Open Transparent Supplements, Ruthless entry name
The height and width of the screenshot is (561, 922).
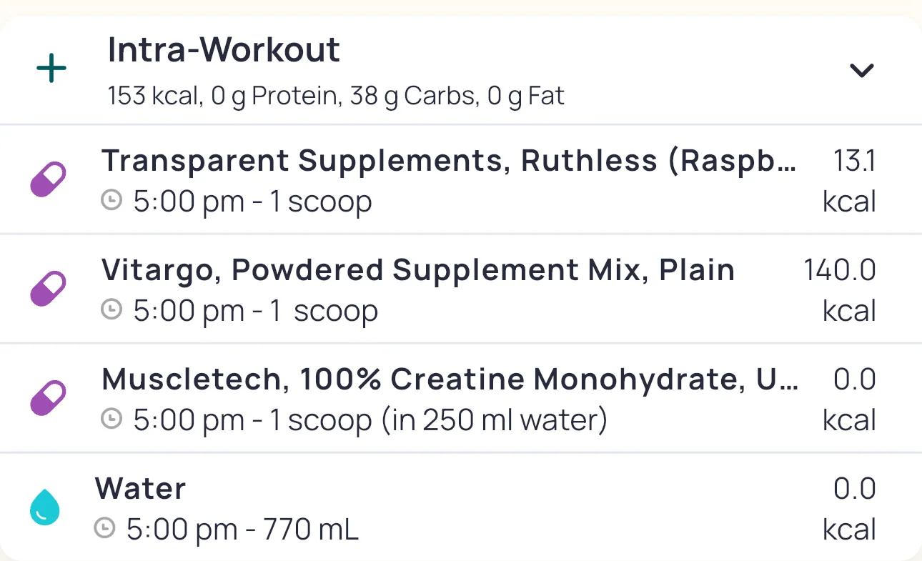point(448,162)
